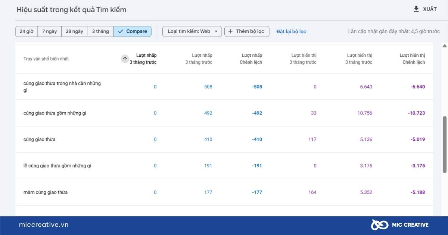Viewport: 448px width, 235px height.
Task: Click the 410 clicks value
Action: [x=208, y=140]
